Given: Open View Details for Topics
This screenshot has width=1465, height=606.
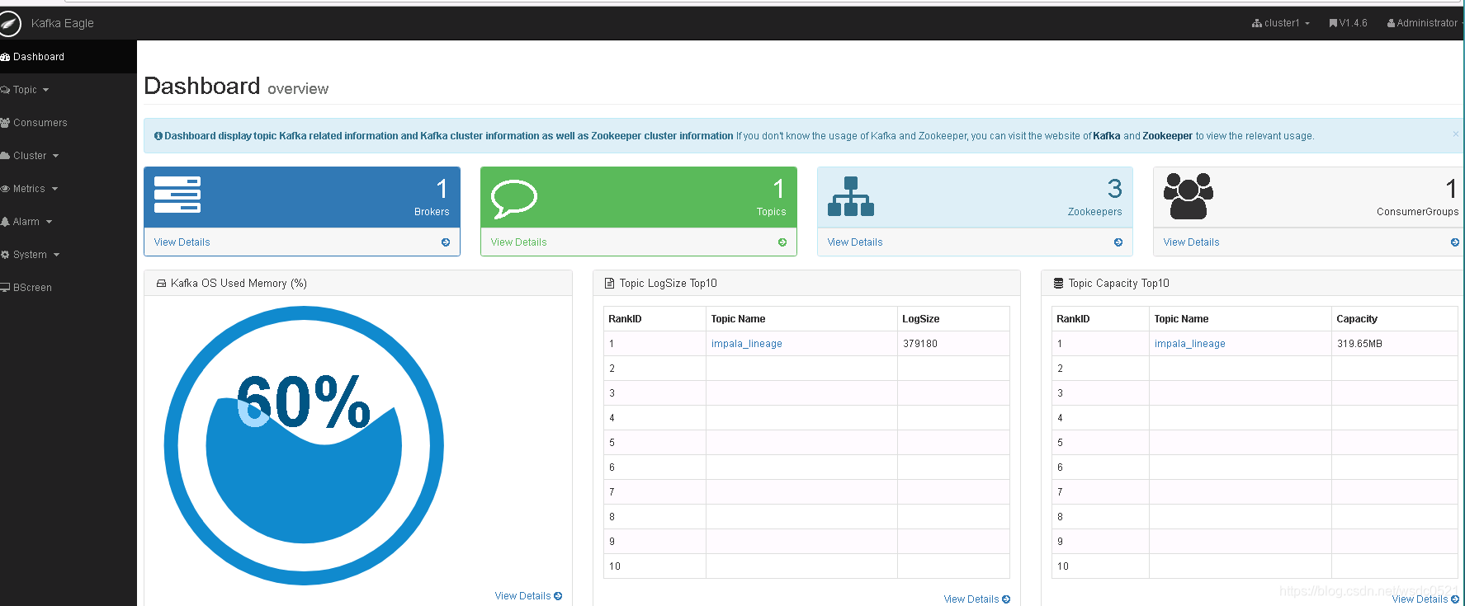Looking at the screenshot, I should tap(518, 242).
